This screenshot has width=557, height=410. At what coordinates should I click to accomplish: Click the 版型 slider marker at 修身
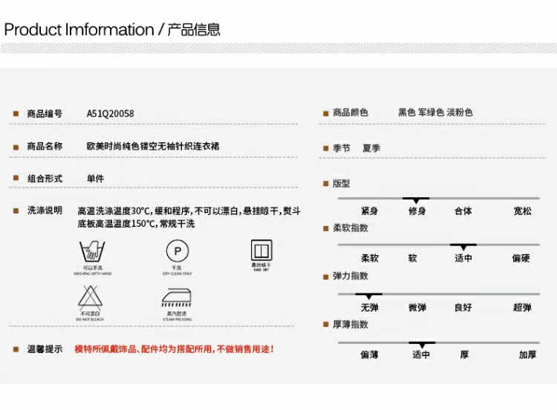pyautogui.click(x=416, y=200)
